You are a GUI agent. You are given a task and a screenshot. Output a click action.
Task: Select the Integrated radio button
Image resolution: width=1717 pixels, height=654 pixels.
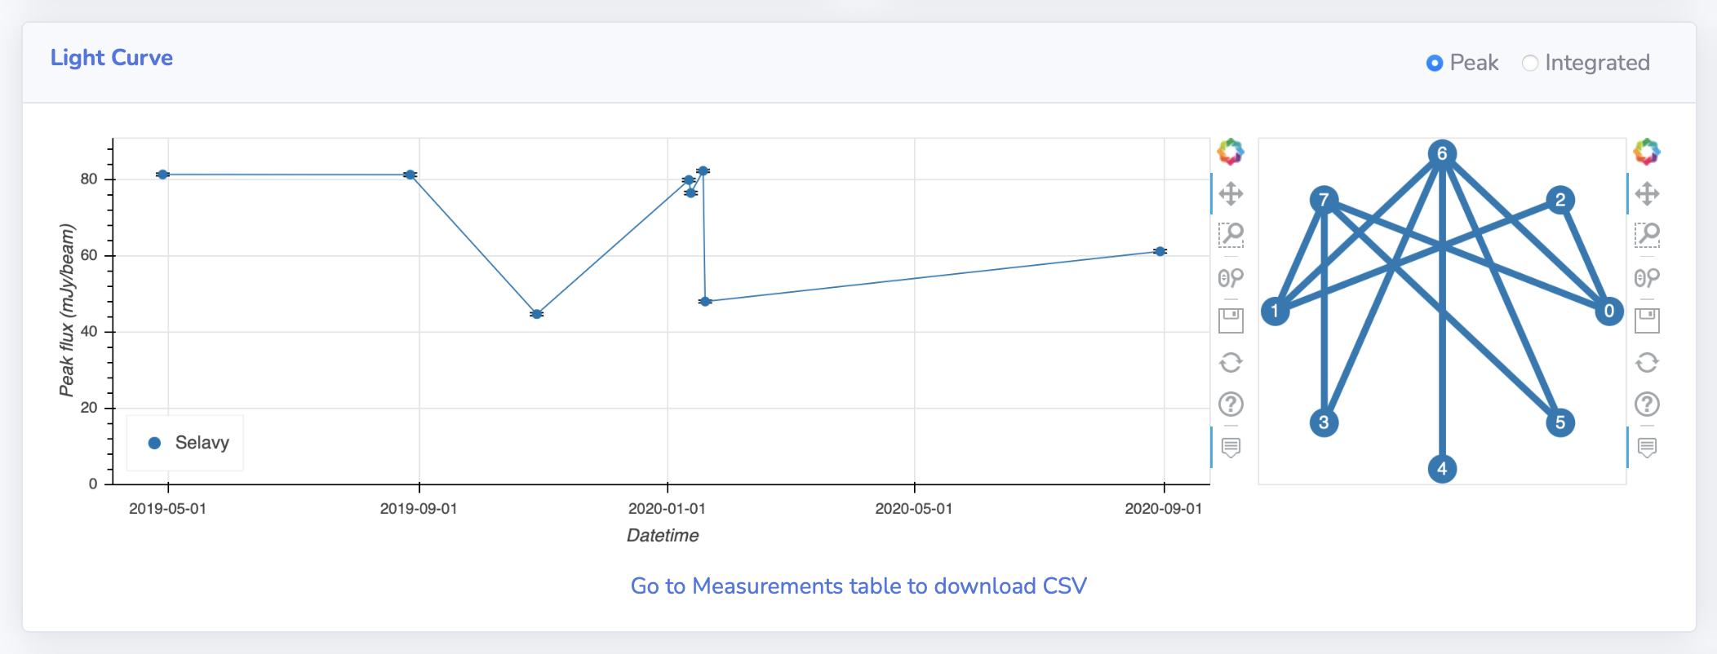pyautogui.click(x=1530, y=63)
